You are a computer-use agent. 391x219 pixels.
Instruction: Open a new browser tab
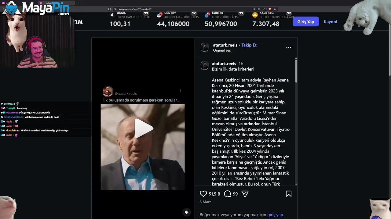point(78,3)
